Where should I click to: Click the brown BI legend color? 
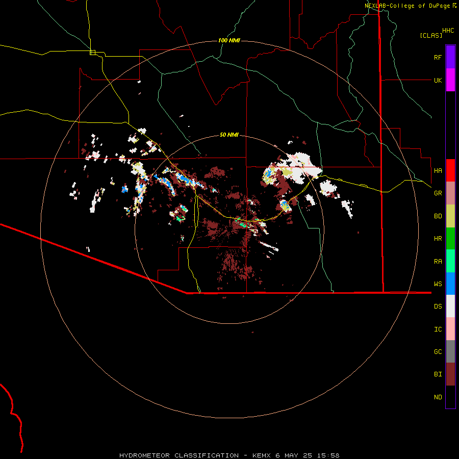click(x=450, y=374)
